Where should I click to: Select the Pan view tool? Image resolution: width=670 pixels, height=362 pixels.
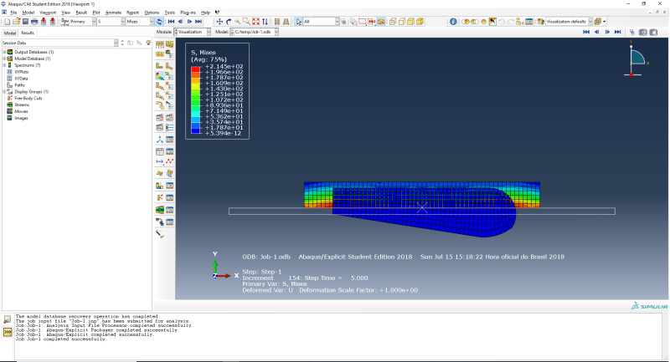[219, 22]
